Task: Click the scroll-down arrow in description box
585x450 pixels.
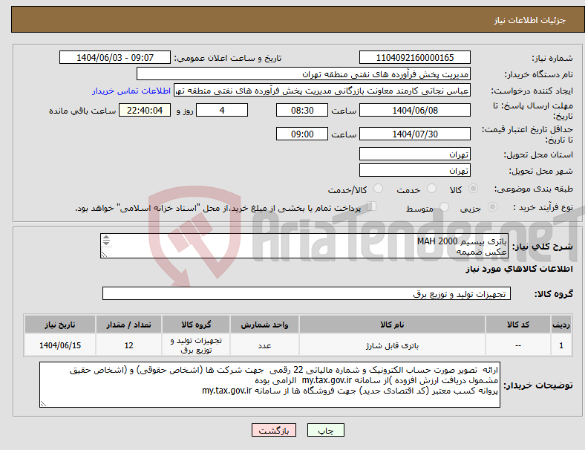Action: (106, 243)
